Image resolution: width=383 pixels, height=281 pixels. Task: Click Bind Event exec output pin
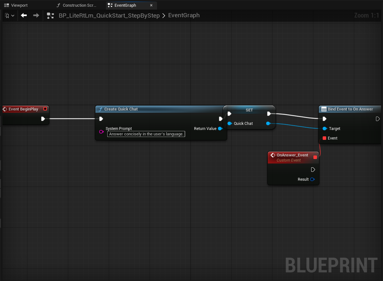pos(378,119)
